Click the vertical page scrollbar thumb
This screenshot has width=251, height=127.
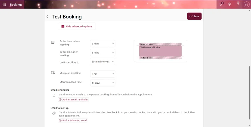(249, 93)
